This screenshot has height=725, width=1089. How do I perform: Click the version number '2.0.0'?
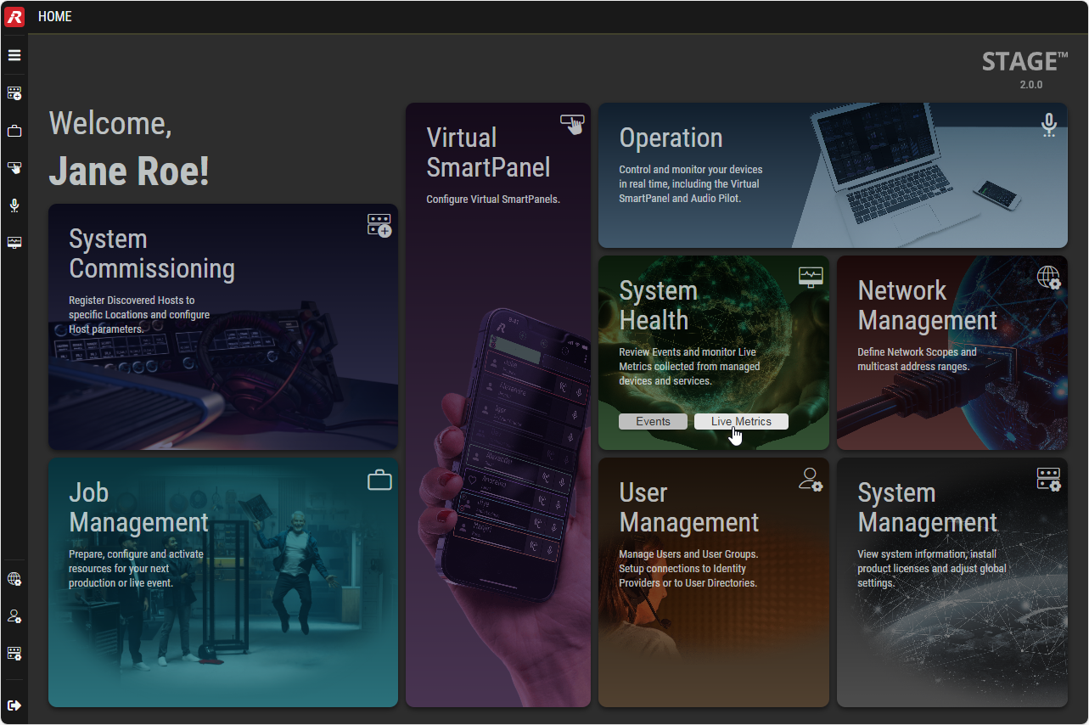point(1031,85)
